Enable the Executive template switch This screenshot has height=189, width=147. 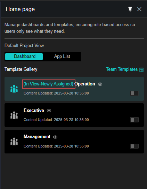[x=134, y=120]
